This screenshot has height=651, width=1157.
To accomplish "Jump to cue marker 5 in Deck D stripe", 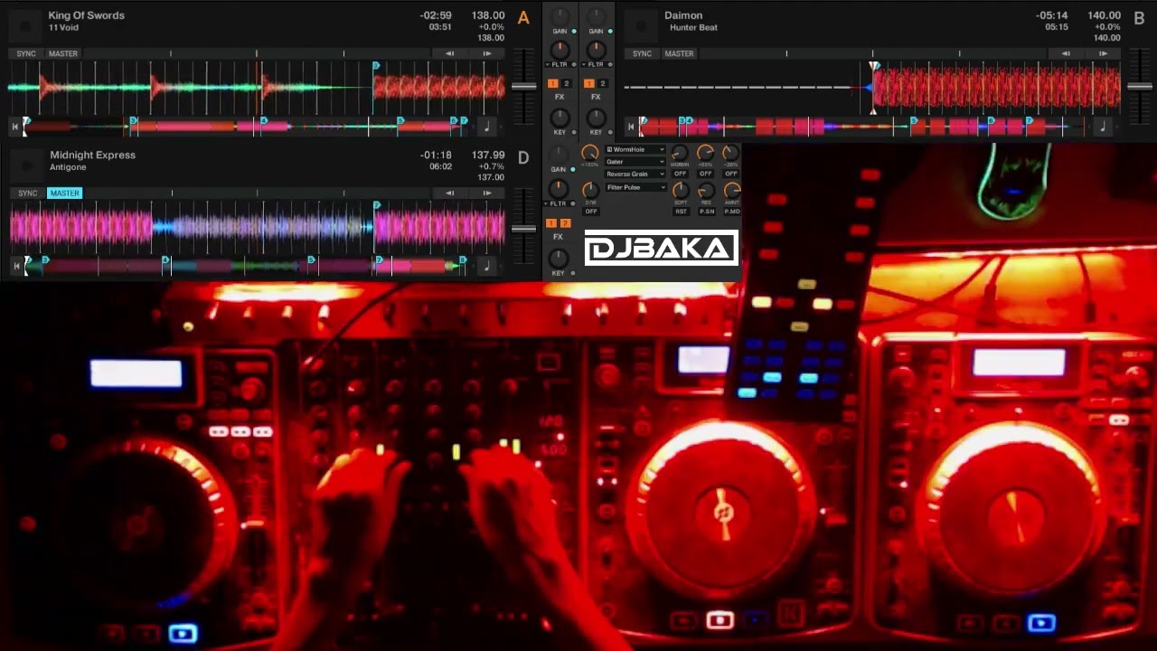I will [312, 259].
